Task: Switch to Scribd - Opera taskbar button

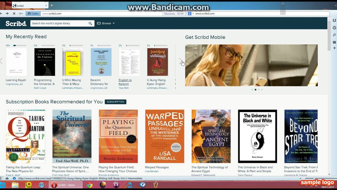Action: pos(66,185)
